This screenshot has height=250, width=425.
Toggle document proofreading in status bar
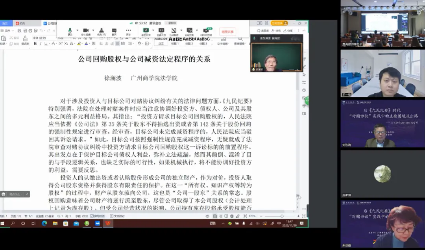117,216
